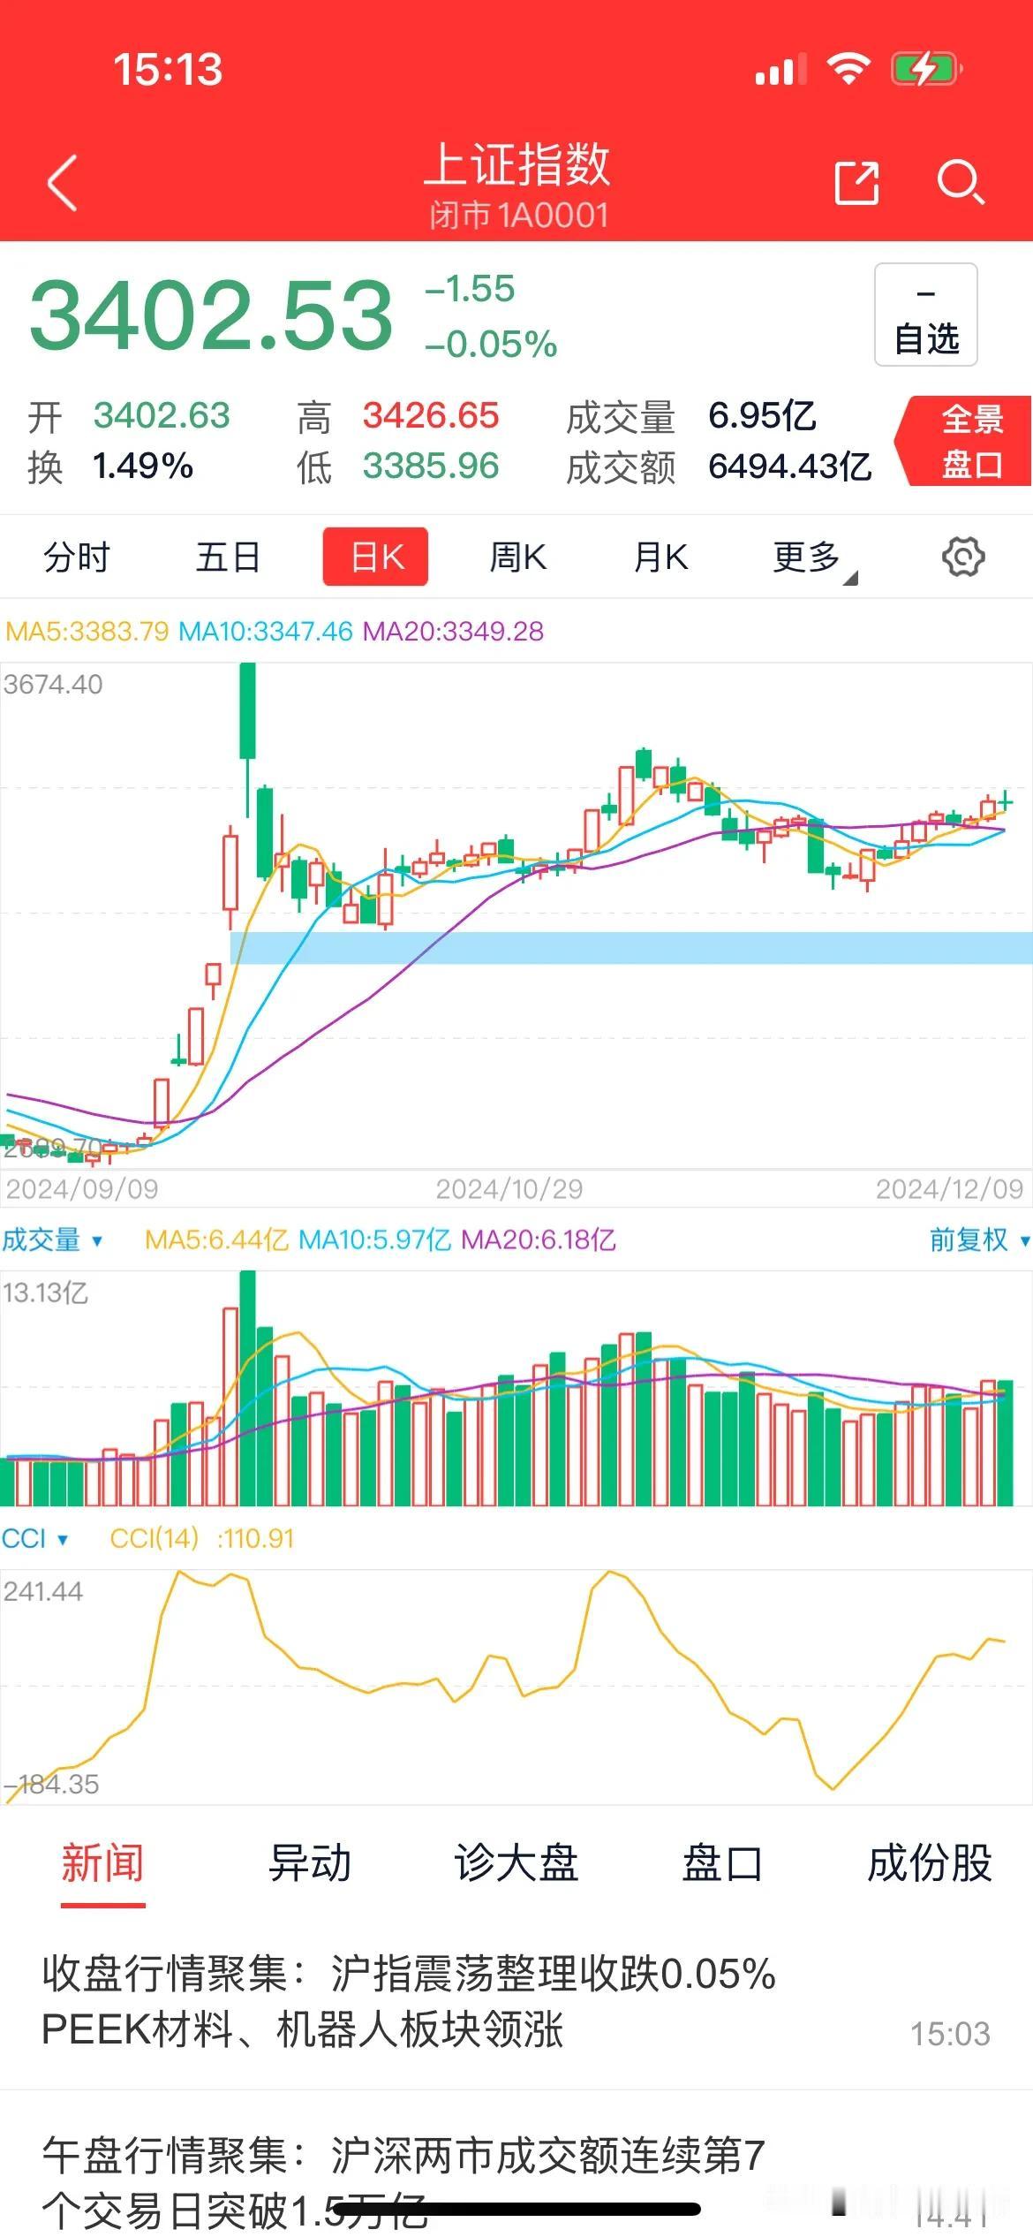Tap the 2024/10/29 date label
The height and width of the screenshot is (2237, 1033).
[509, 1189]
